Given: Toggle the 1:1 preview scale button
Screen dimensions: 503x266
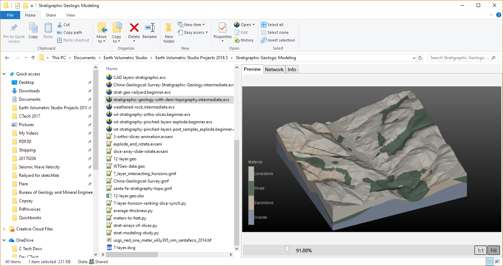Looking at the screenshot, I should 480,250.
